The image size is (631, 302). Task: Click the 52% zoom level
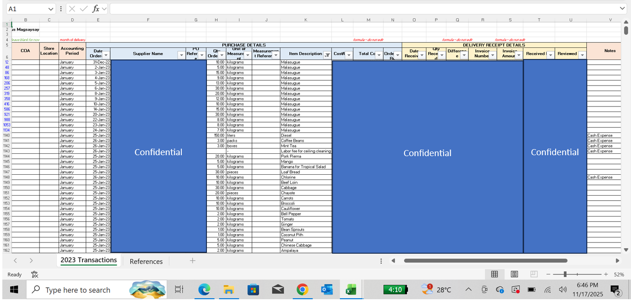619,275
